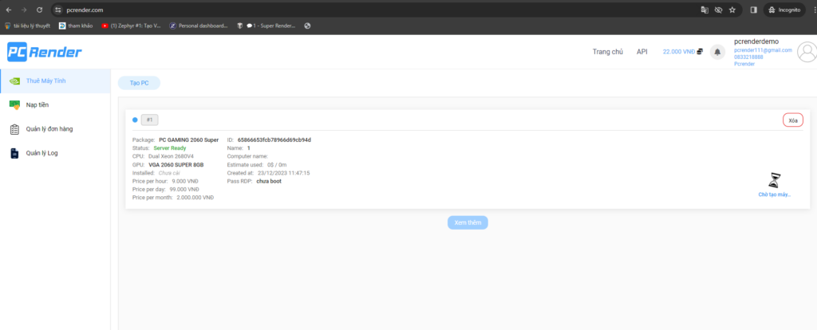Click the Installed Chưa cài value
This screenshot has width=817, height=330.
click(x=169, y=173)
